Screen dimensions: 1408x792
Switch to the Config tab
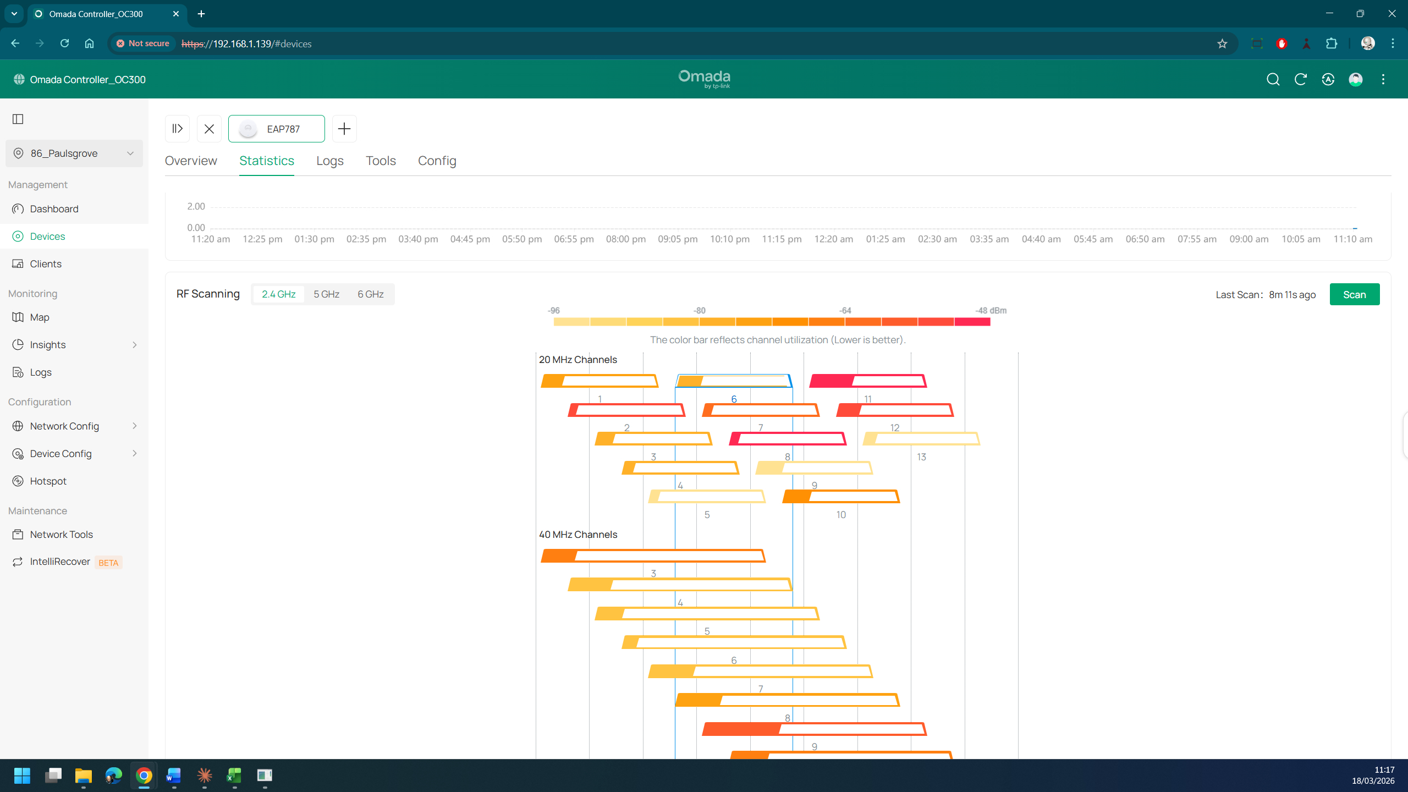tap(437, 161)
